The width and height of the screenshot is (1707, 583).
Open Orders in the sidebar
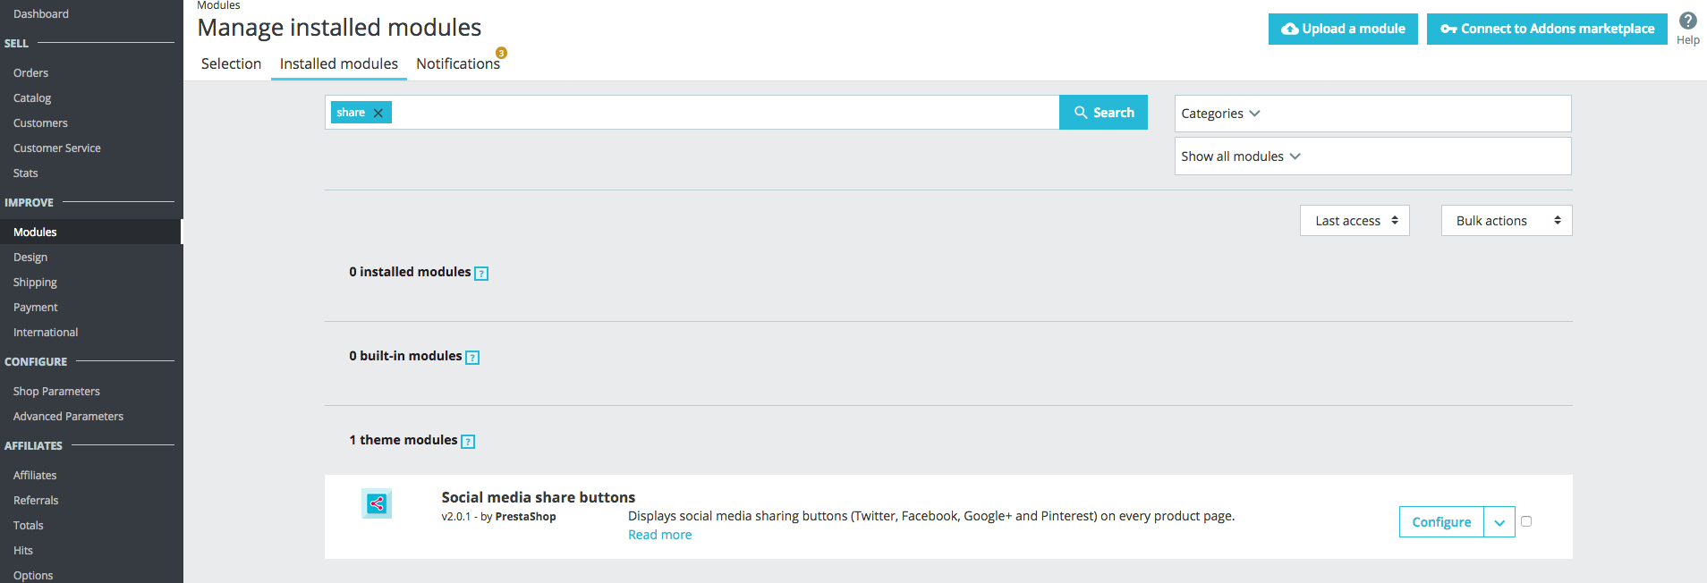pyautogui.click(x=31, y=72)
